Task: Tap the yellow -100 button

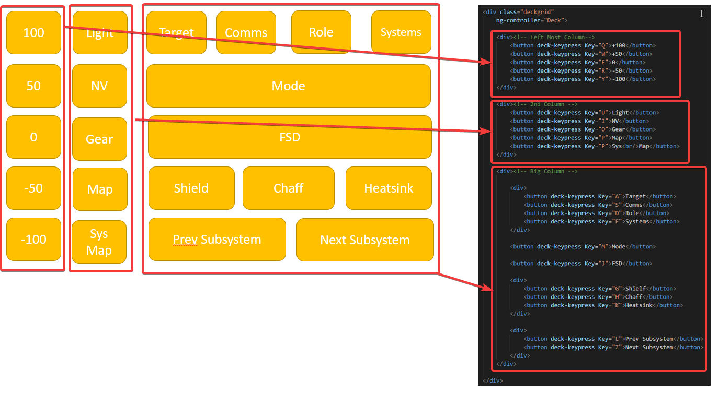Action: coord(33,239)
